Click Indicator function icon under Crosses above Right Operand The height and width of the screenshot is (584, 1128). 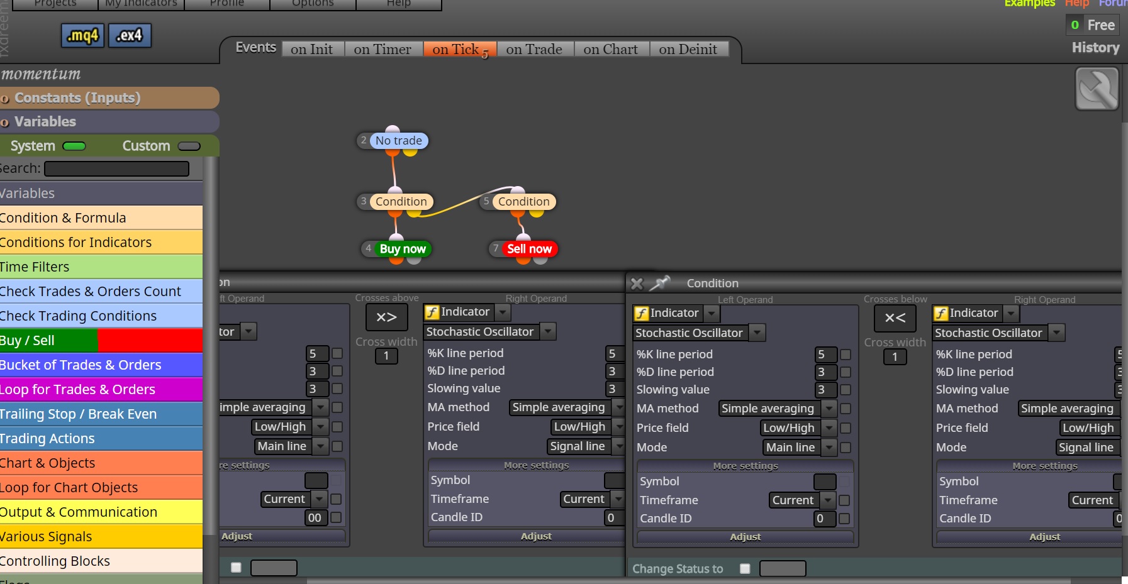[x=432, y=312]
